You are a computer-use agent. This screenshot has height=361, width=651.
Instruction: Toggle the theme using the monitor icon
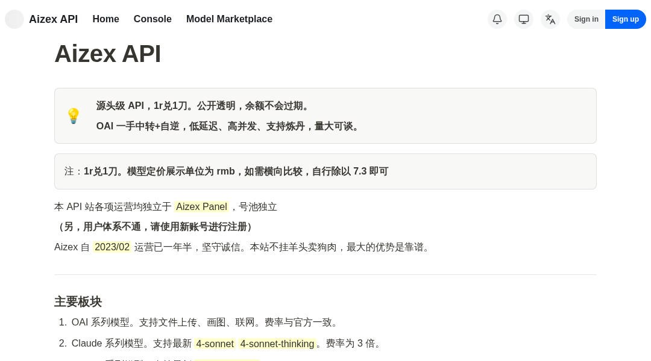click(x=524, y=19)
